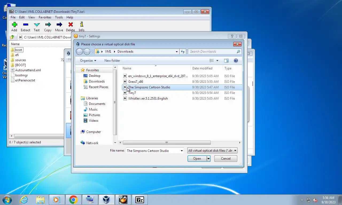Click the Back button in file dialog

[80, 52]
